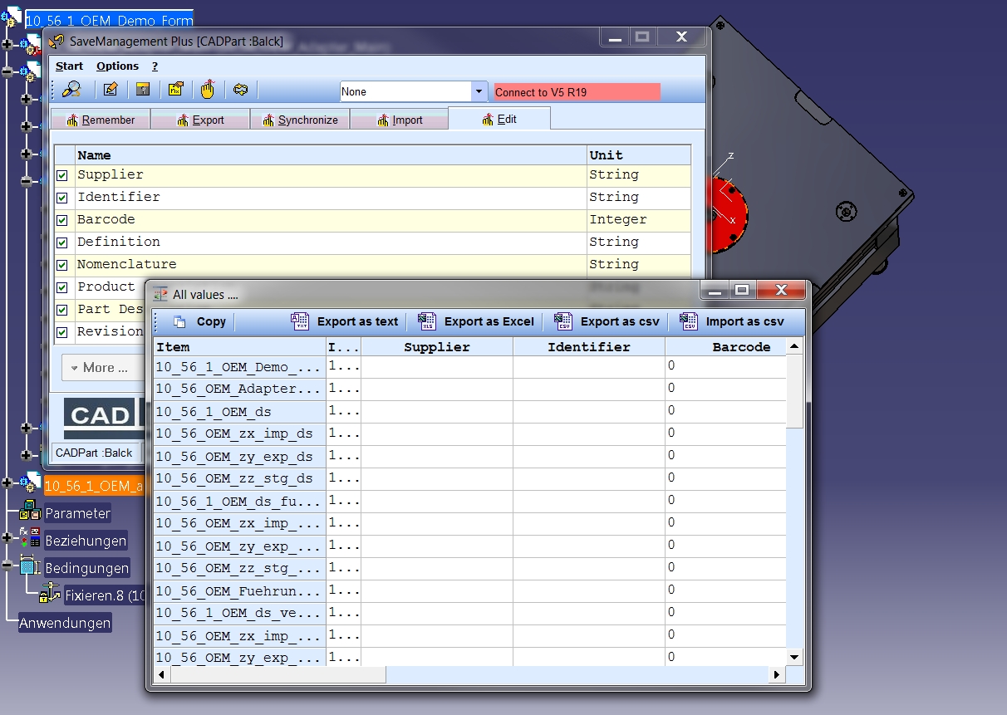Click the pencil edit icon in toolbar
1007x715 pixels.
[111, 90]
